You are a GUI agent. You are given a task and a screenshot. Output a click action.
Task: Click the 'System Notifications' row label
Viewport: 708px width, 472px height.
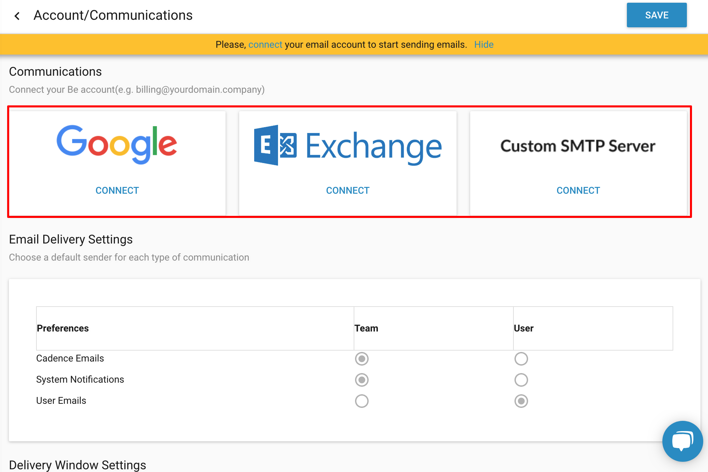(80, 380)
